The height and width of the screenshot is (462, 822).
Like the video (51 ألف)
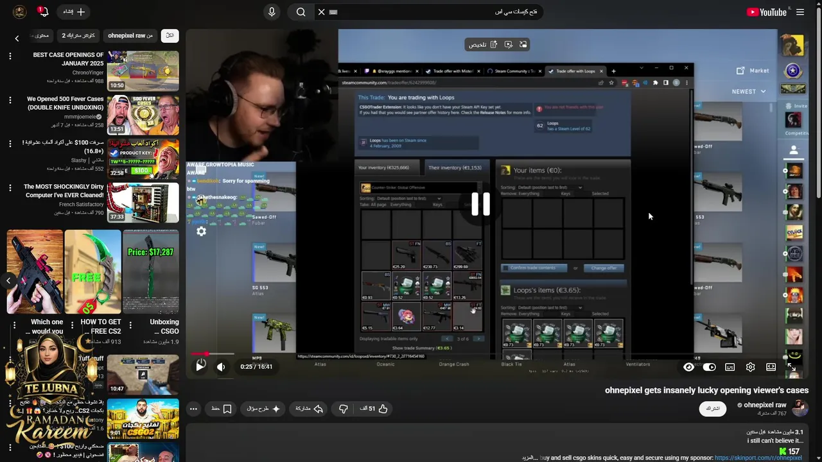[375, 409]
